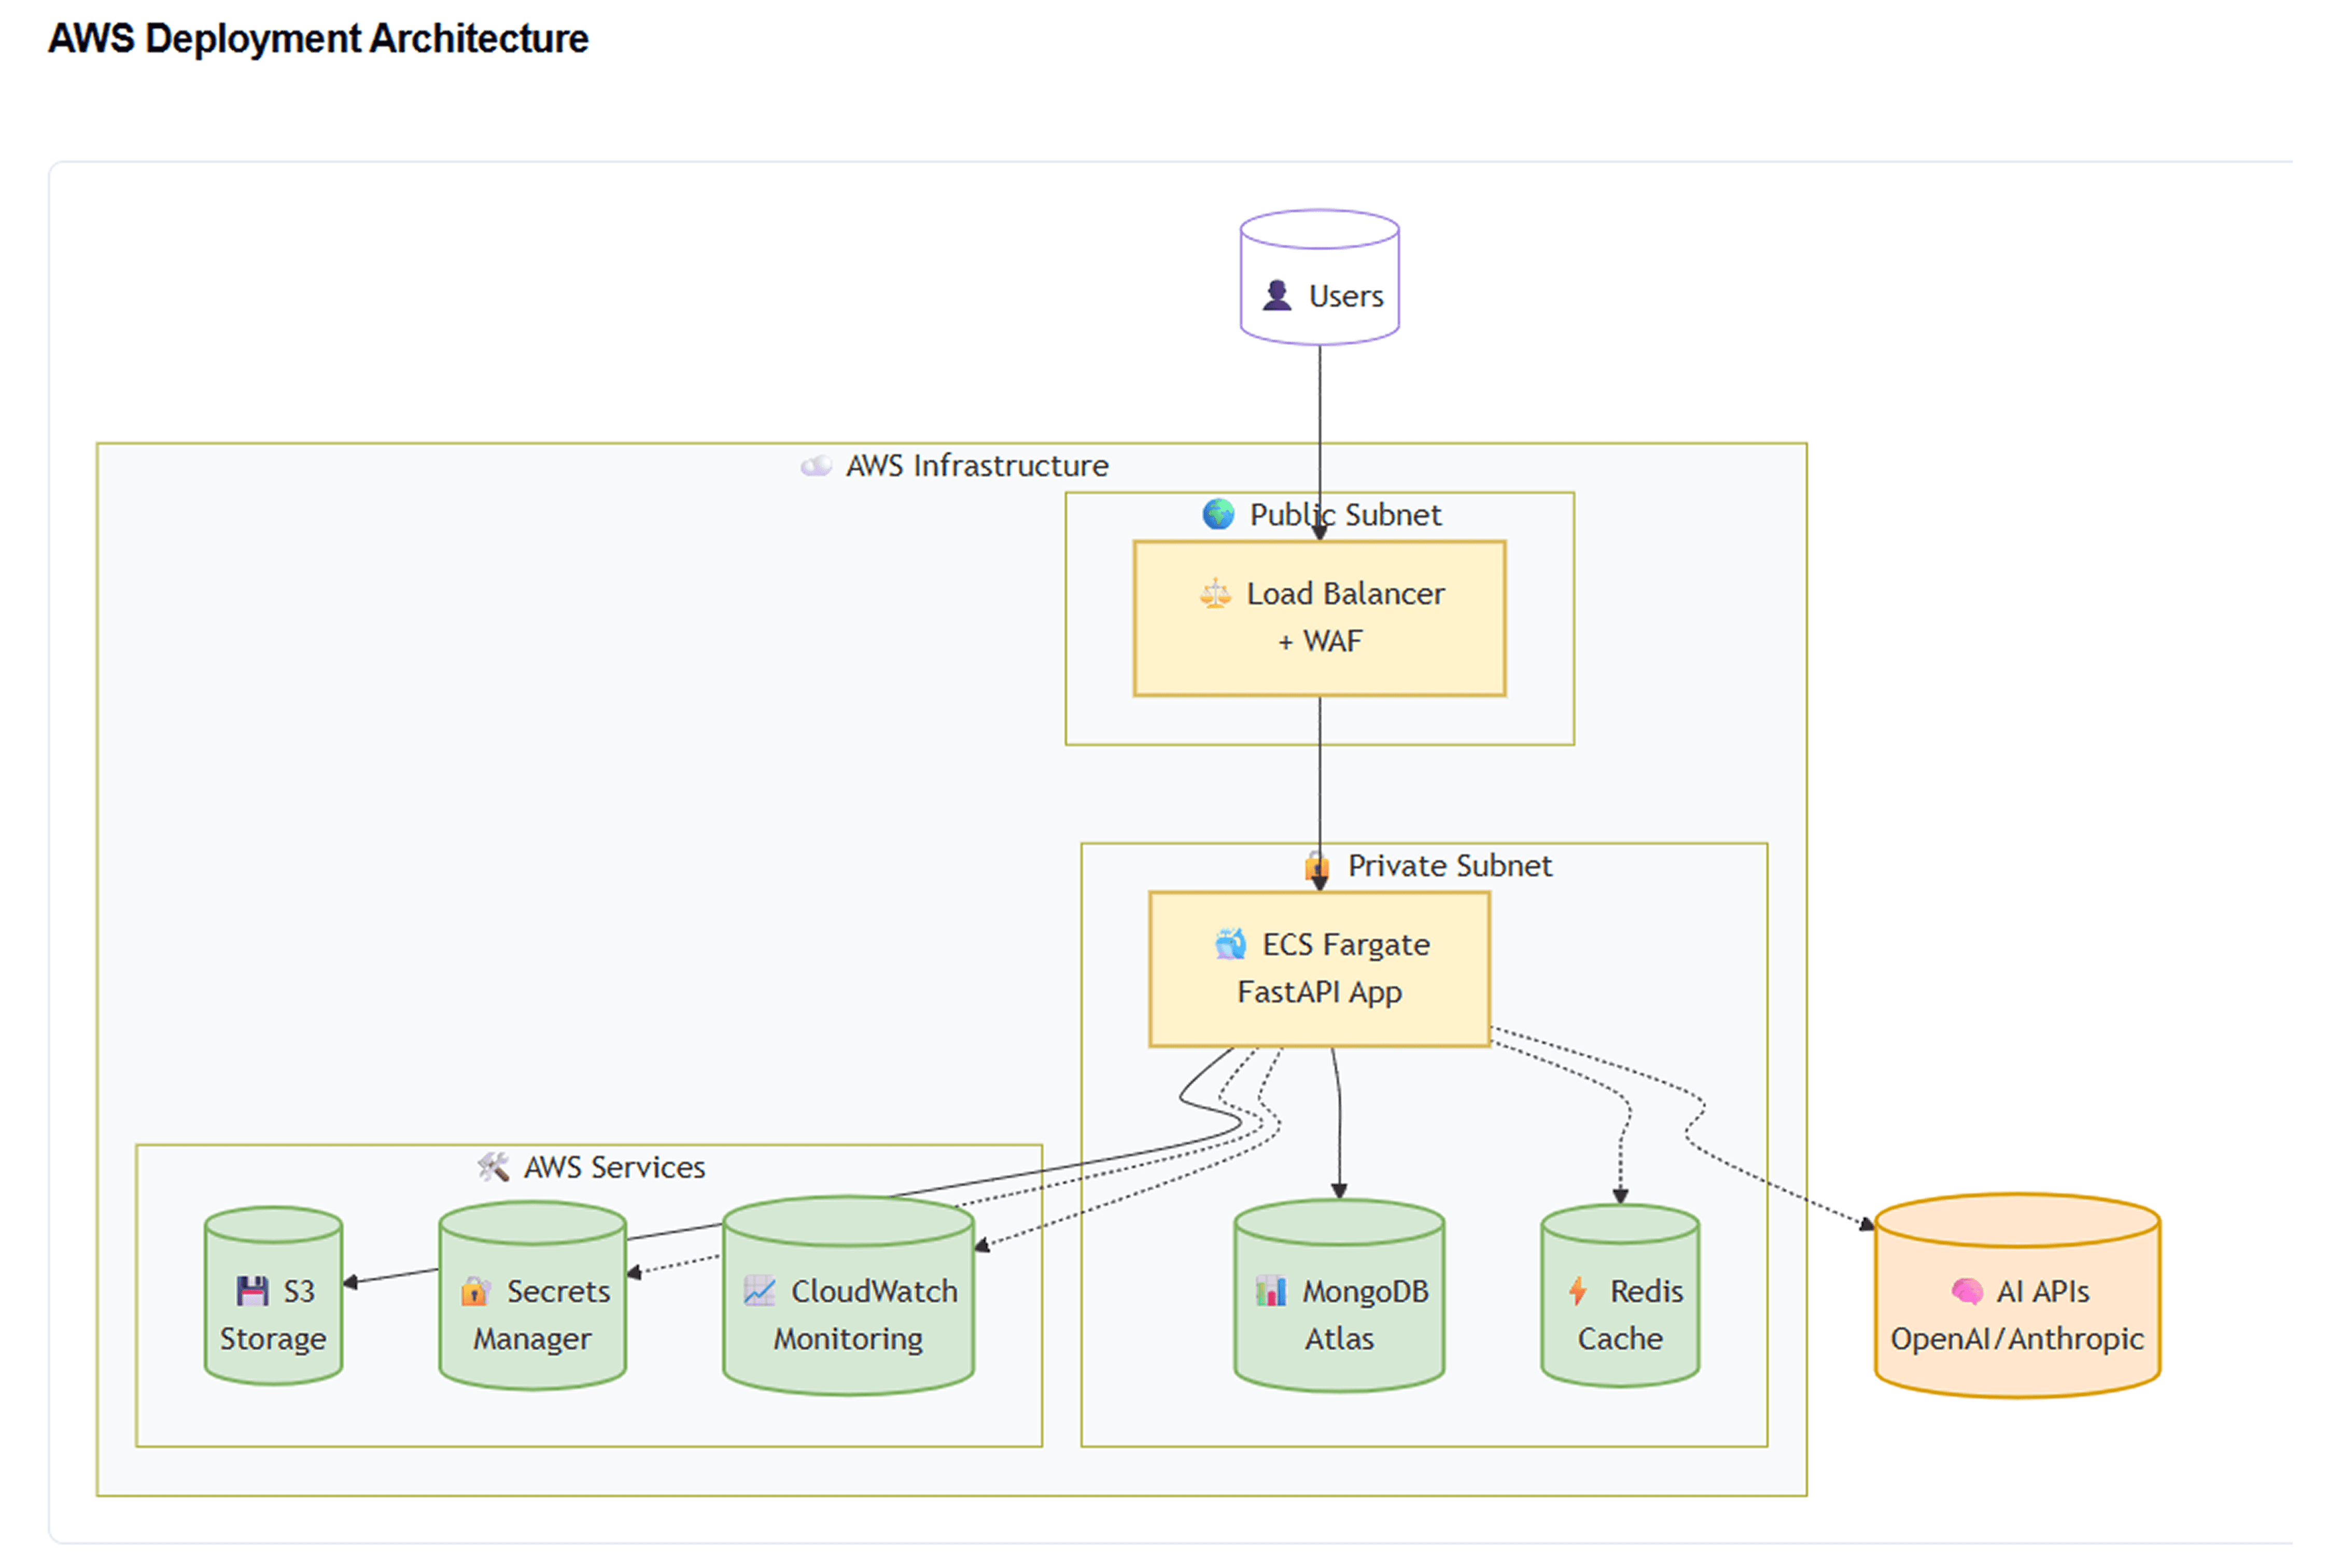Select the Users cylinder node

click(x=1319, y=277)
